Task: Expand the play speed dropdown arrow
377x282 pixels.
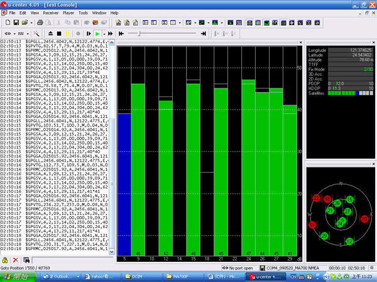Action: (x=104, y=34)
